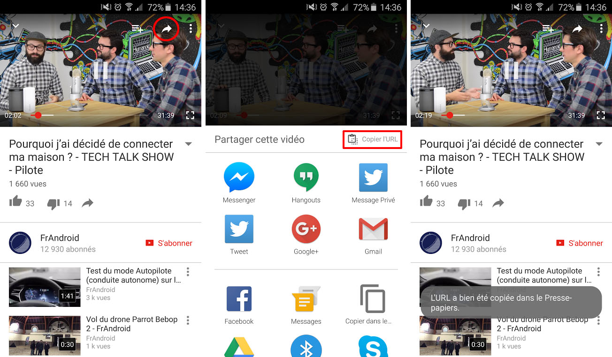The height and width of the screenshot is (357, 612).
Task: Dislike the video showing 14 under 02:19 player
Action: click(x=464, y=203)
